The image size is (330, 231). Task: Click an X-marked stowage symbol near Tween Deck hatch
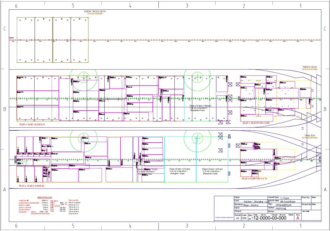point(230,84)
